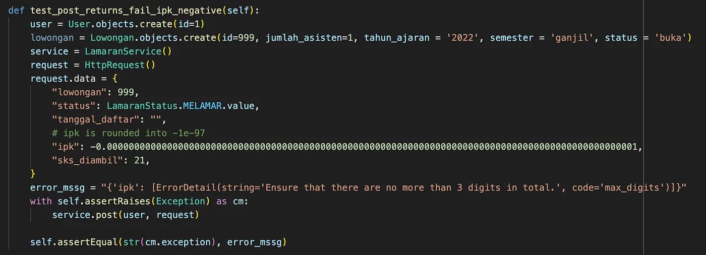Screen dimensions: 706x255
Task: Click the closing brace of request.data
Action: [x=33, y=174]
